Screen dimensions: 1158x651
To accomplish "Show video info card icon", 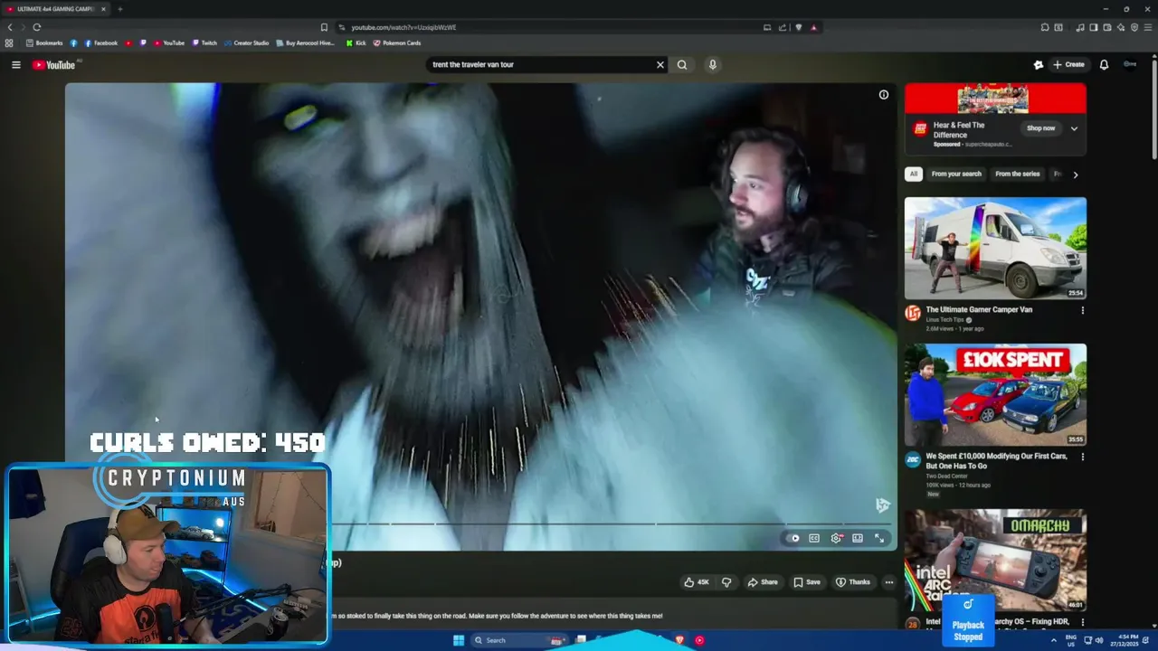I will tap(884, 95).
